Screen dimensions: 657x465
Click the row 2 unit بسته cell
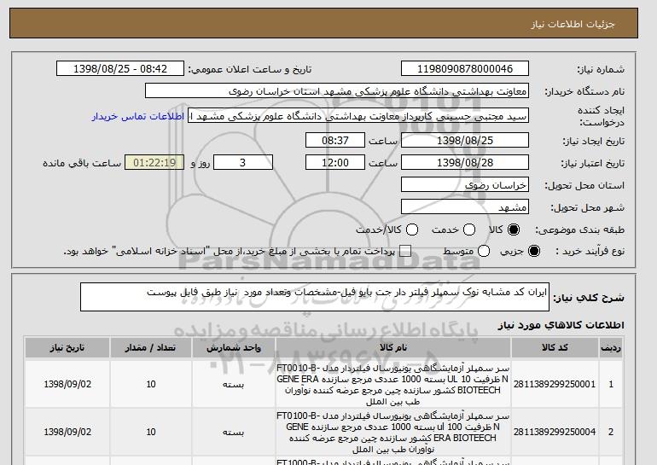[234, 433]
